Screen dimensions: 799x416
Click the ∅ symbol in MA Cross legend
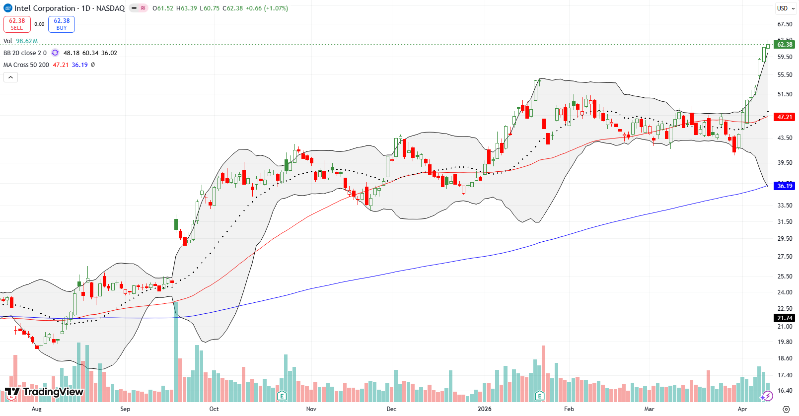point(93,65)
